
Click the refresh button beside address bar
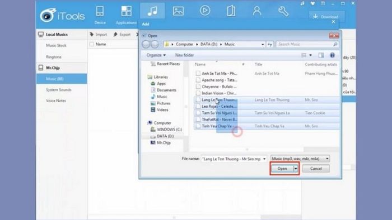coord(270,44)
